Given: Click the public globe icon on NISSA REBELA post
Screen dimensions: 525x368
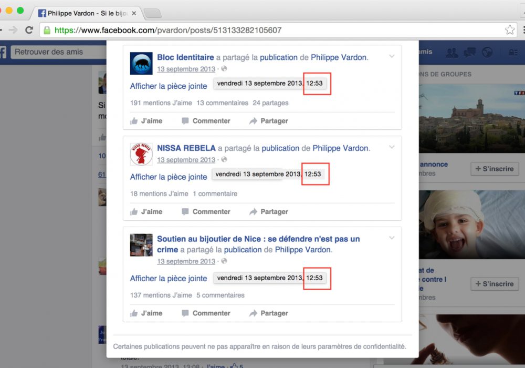Looking at the screenshot, I should point(224,159).
